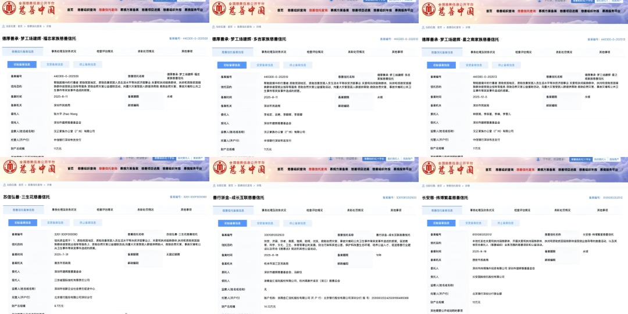Click 慈善组织/红十字会 login button in the 纬博繁星 panel
Viewport: 628px width, 314px height.
(581, 159)
